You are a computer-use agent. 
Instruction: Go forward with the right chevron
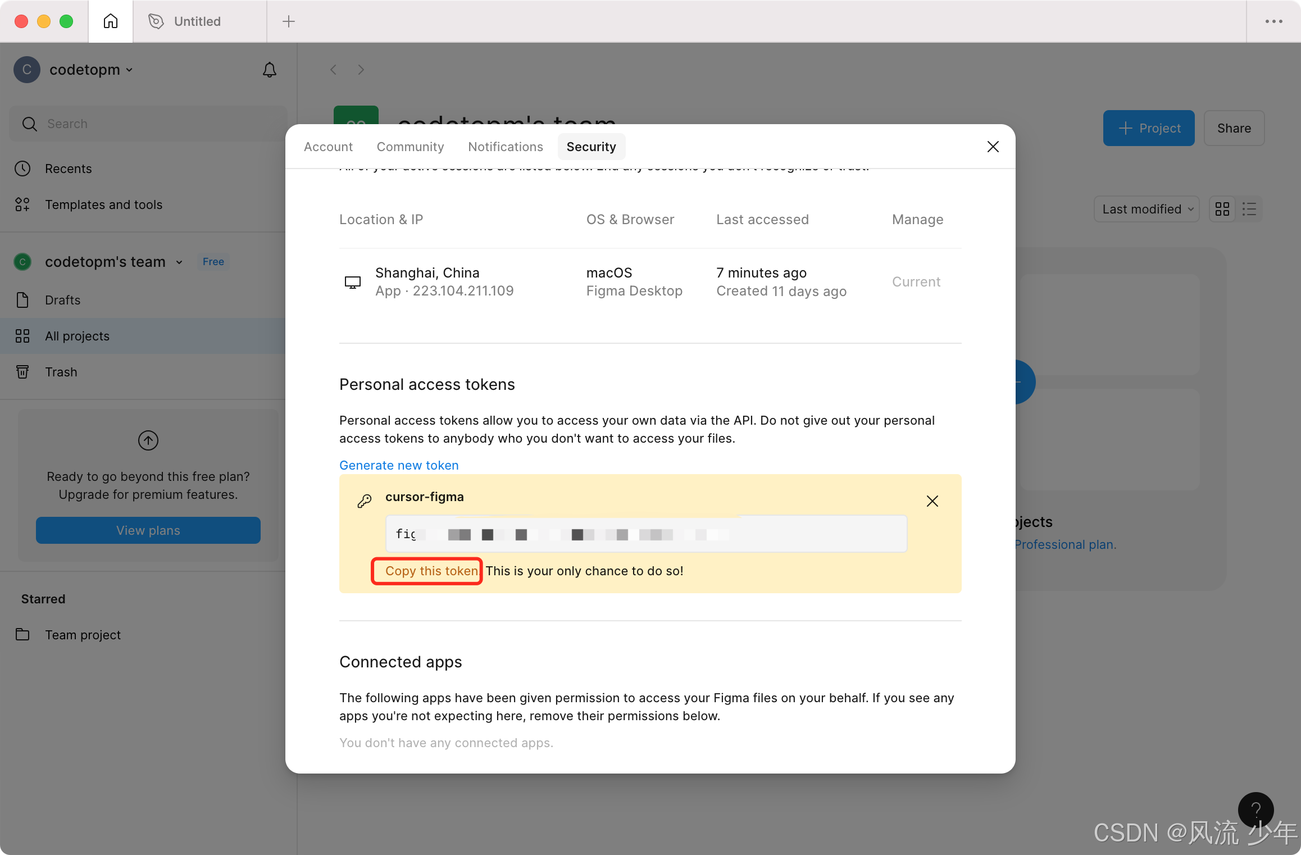(361, 70)
